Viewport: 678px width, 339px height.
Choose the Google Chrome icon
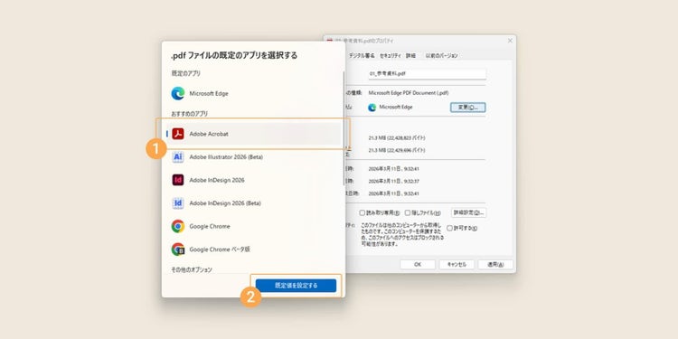[x=178, y=226]
